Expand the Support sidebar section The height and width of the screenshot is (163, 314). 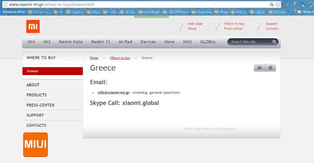[x=35, y=115]
